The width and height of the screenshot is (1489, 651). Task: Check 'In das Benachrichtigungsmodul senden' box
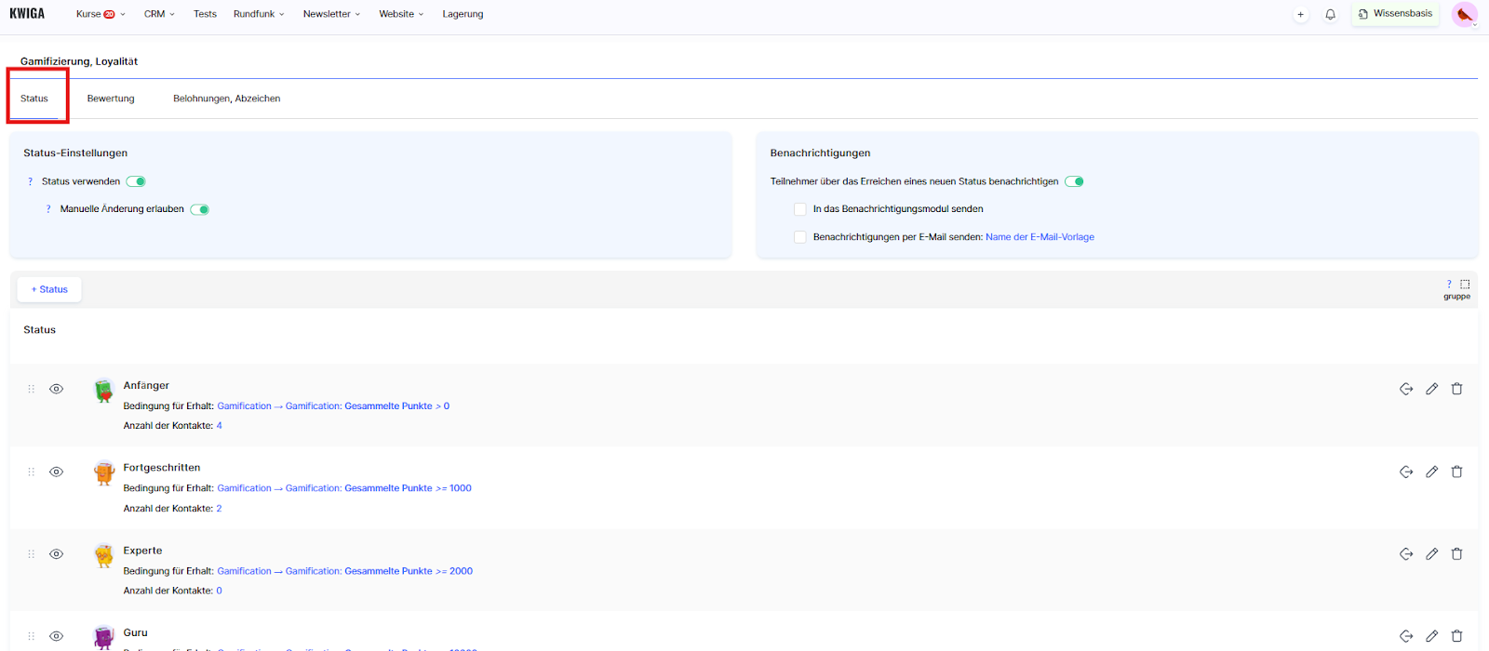799,209
